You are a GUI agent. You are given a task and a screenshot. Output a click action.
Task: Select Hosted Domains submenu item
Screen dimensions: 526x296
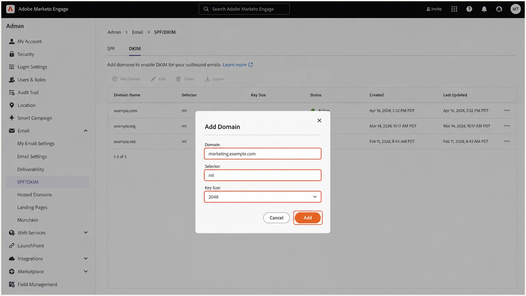point(34,195)
